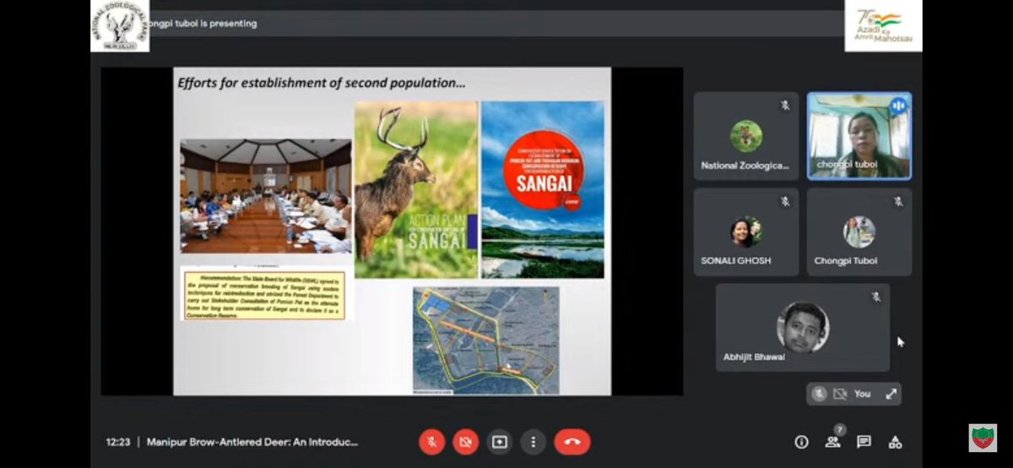1013x468 pixels.
Task: Turn on the camera in the call bar
Action: (x=465, y=442)
